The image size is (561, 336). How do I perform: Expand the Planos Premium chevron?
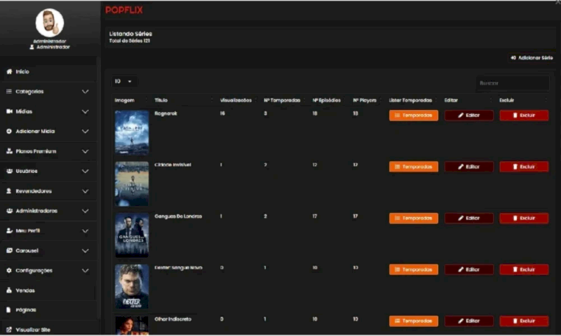tap(85, 151)
